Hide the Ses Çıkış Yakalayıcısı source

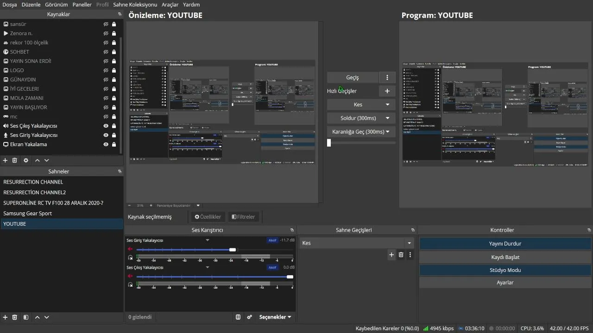pyautogui.click(x=106, y=126)
